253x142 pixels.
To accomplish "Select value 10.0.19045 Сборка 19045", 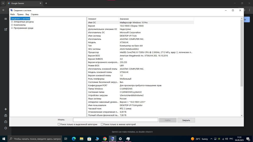I will point(132,26).
